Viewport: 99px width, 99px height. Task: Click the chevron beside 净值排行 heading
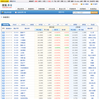[1, 17]
